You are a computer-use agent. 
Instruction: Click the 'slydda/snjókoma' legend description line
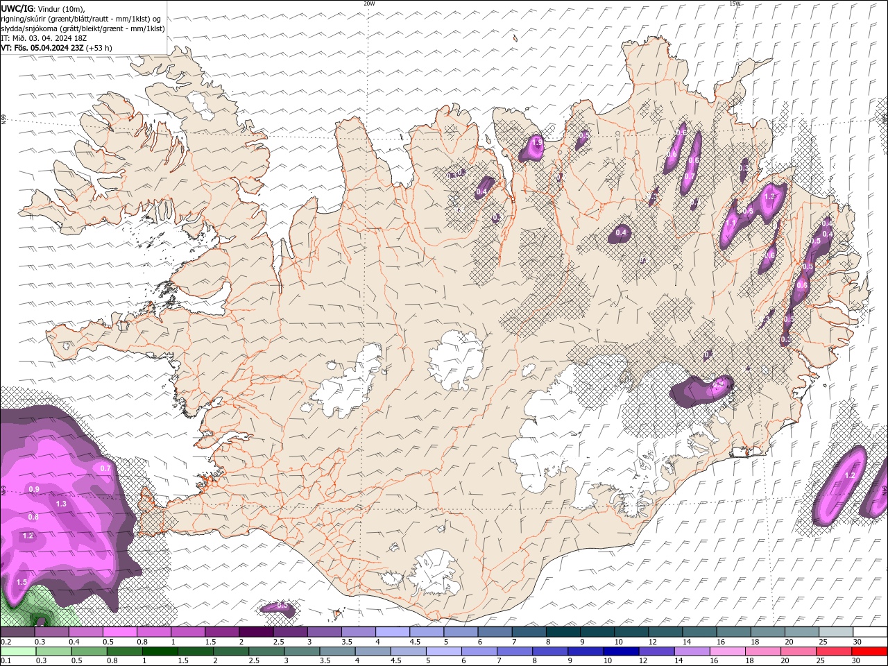[x=83, y=28]
